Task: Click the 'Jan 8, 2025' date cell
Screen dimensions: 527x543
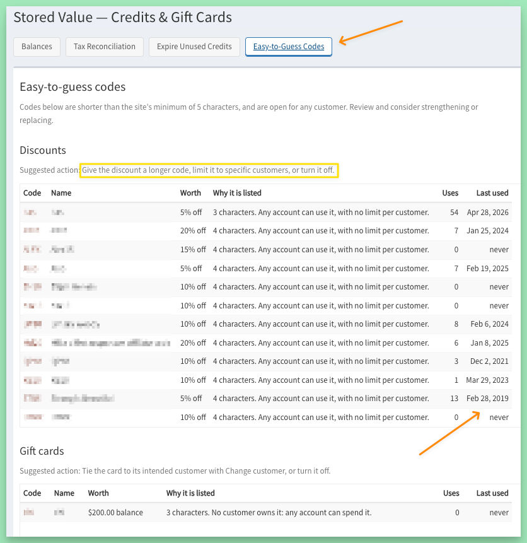Action: tap(489, 343)
